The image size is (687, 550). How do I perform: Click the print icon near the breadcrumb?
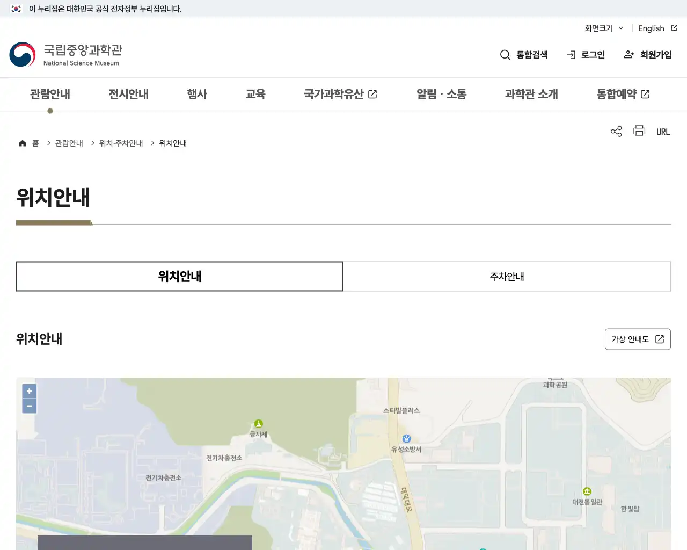pyautogui.click(x=639, y=131)
